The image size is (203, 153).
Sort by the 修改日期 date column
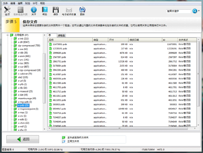[145, 40]
